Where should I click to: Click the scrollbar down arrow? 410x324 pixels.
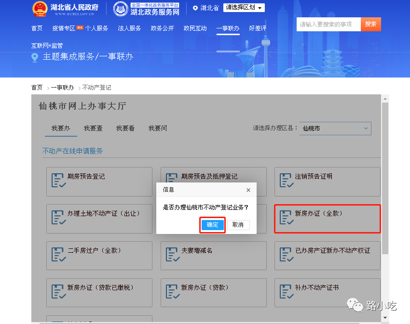(x=384, y=318)
